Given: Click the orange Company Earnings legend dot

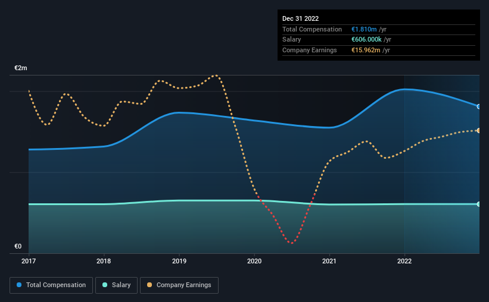Looking at the screenshot, I should (149, 285).
